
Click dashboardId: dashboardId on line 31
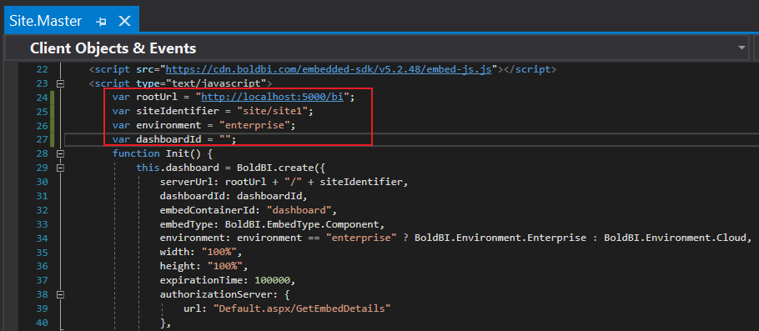coord(234,196)
